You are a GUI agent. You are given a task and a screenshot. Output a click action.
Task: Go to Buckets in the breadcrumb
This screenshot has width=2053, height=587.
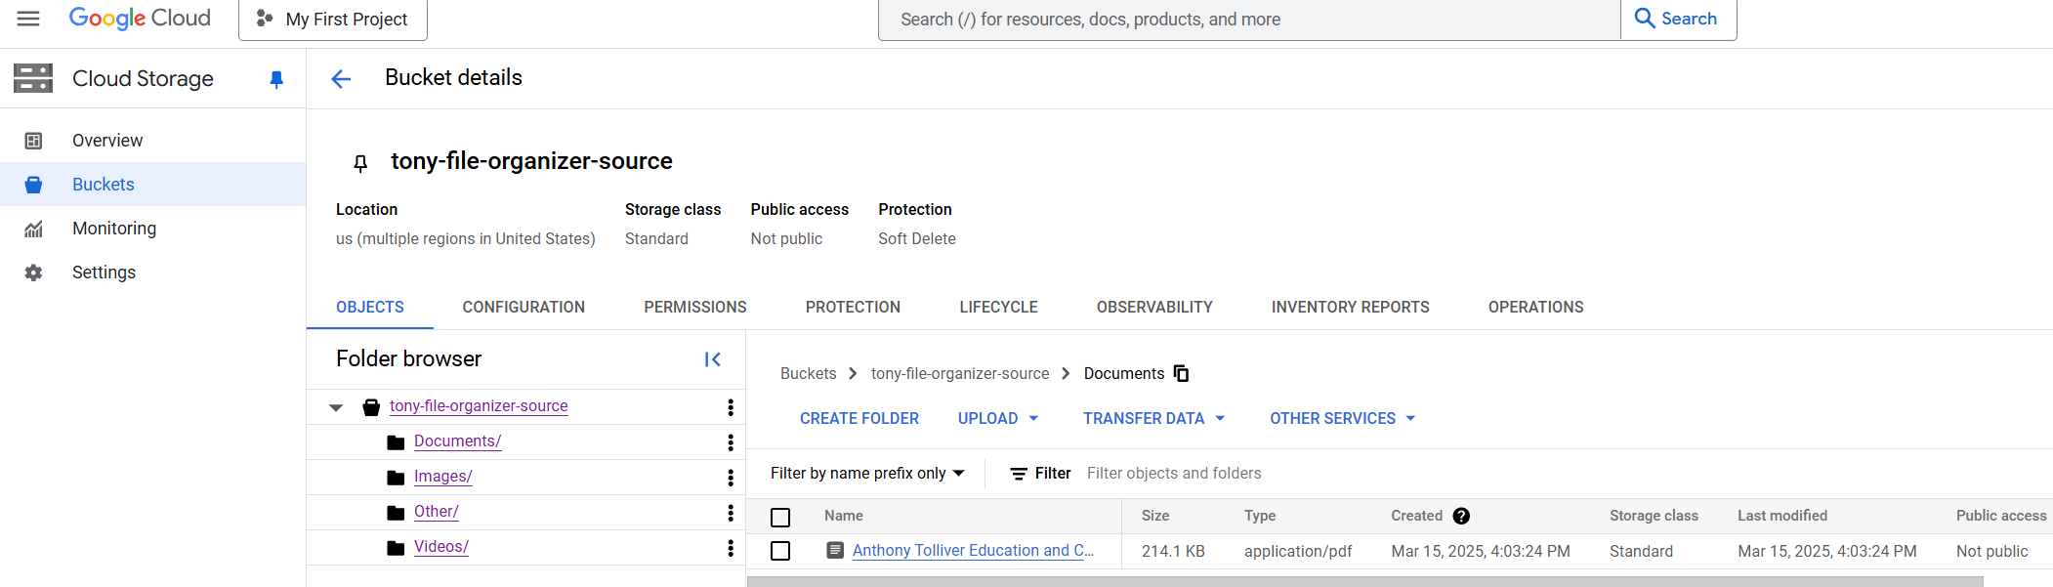(x=808, y=373)
